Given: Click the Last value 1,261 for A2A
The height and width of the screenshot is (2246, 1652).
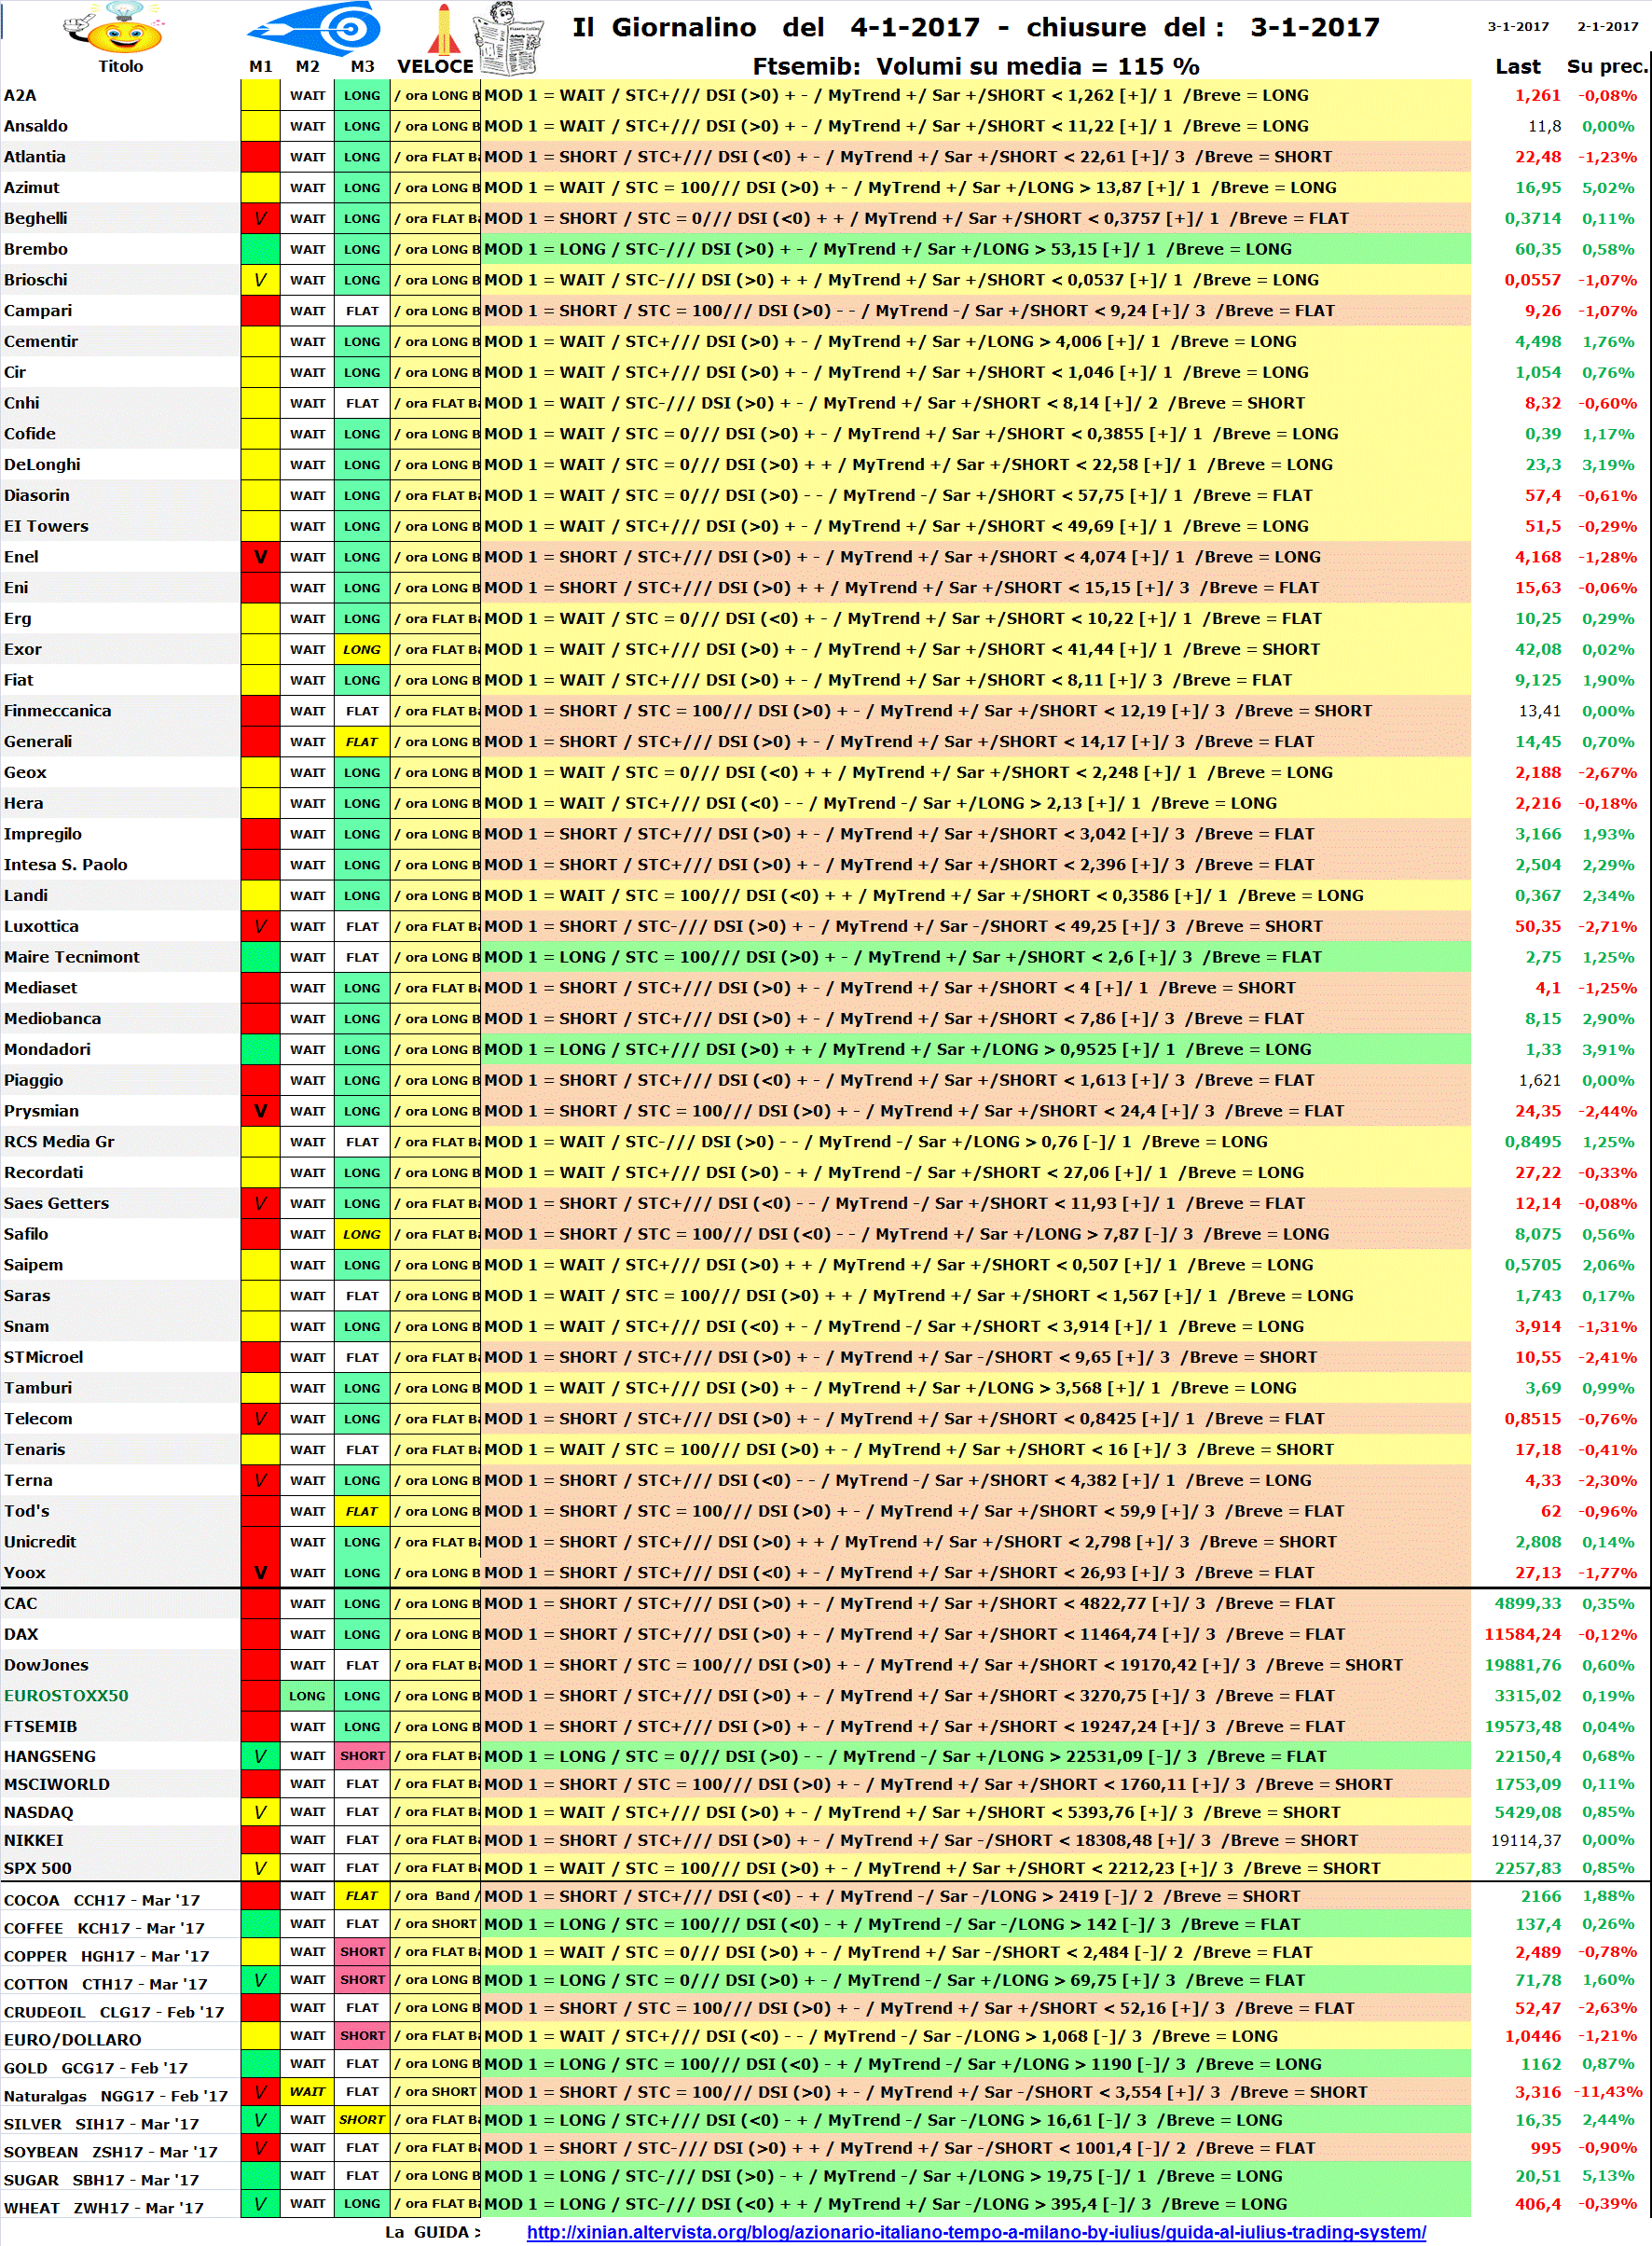Looking at the screenshot, I should pos(1537,96).
